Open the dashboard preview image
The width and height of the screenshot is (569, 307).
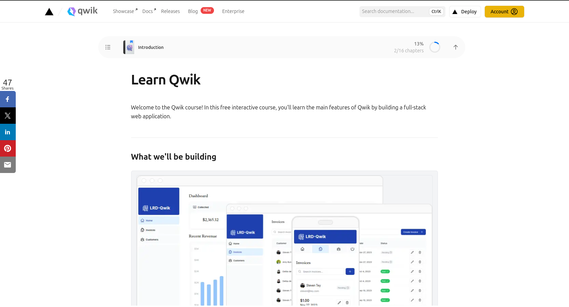284,238
